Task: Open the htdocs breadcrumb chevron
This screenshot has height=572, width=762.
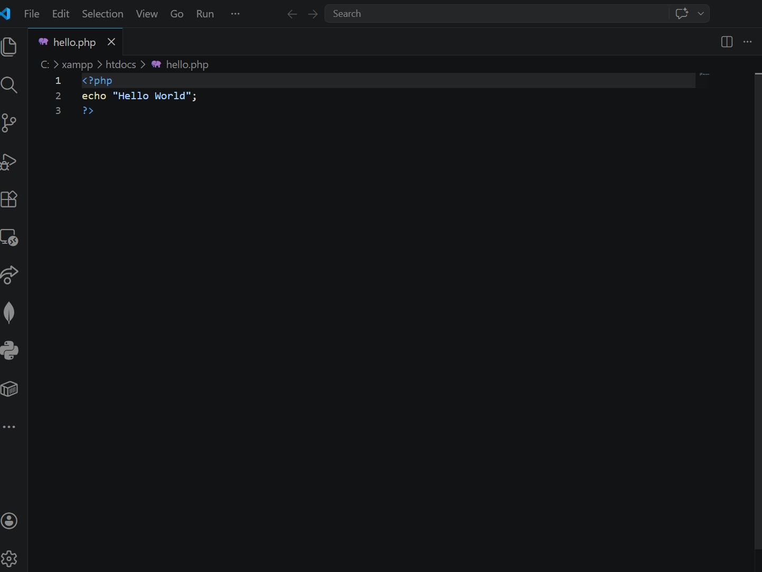Action: tap(143, 64)
